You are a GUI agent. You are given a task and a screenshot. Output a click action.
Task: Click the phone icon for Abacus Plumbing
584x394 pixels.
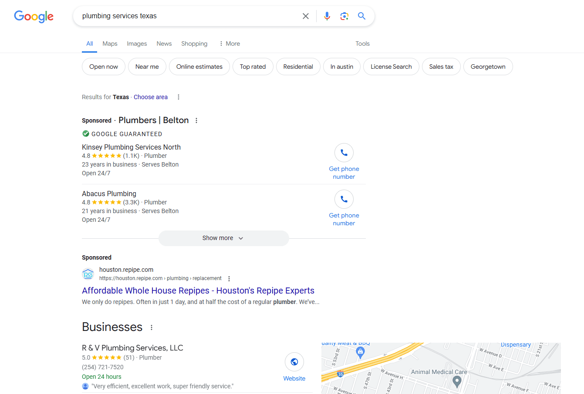[344, 199]
